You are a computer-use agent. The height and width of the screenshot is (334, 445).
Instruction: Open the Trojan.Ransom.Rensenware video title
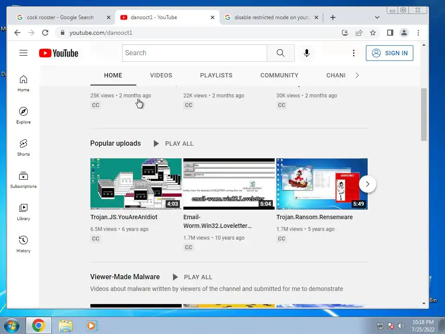click(315, 217)
